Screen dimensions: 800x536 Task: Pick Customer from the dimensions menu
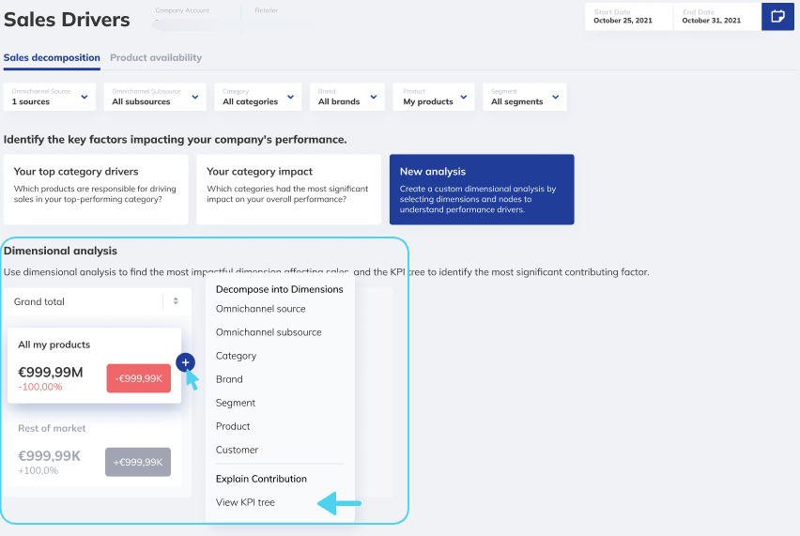pyautogui.click(x=237, y=450)
